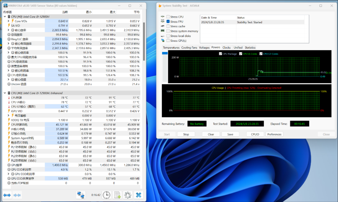Switch to the Temperatures tab
Screen dimensions: 338x202
coord(171,48)
